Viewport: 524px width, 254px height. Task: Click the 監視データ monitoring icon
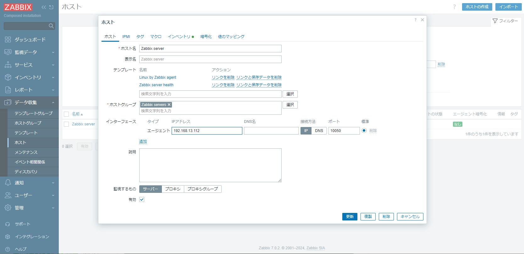click(8, 52)
